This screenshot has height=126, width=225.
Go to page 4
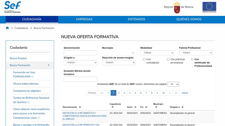tap(130, 93)
